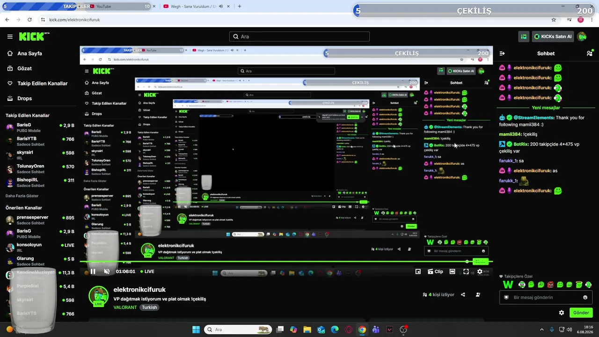This screenshot has width=599, height=337.
Task: Open the VALORANT category link
Action: coord(125,308)
